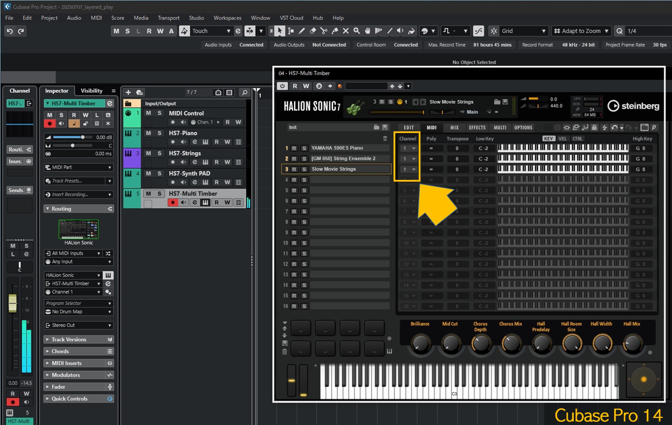Click the Edit Channel Settings e icon
This screenshot has width=672, height=425.
click(110, 103)
